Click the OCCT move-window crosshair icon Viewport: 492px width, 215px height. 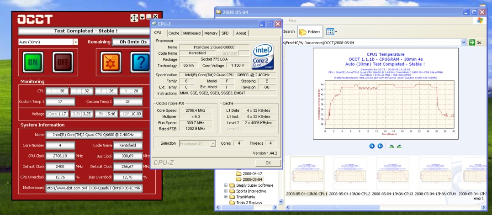(134, 18)
